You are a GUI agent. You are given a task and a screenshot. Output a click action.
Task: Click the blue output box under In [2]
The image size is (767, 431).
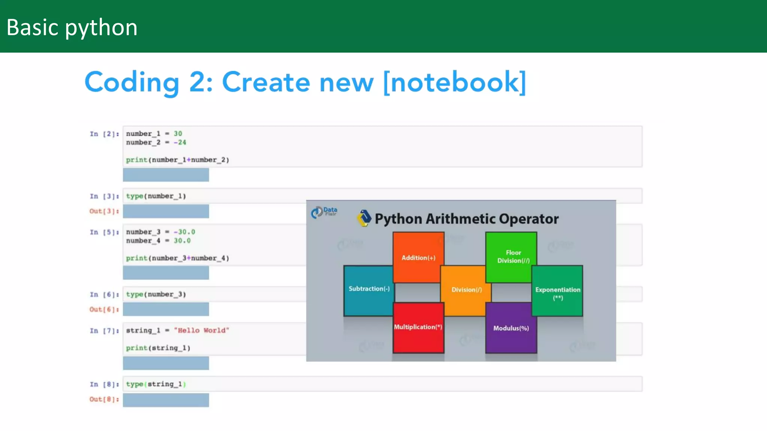[166, 175]
